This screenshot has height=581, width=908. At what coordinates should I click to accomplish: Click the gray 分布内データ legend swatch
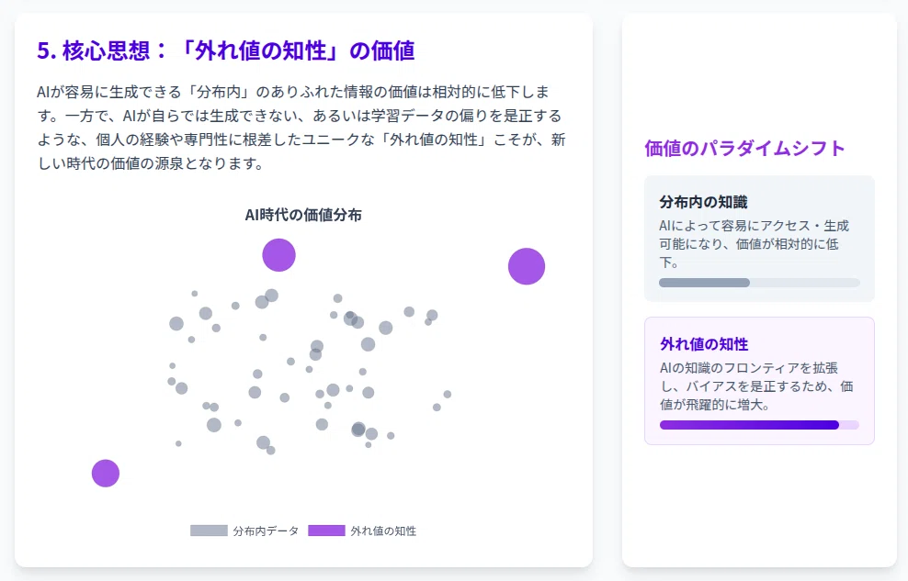coord(209,531)
